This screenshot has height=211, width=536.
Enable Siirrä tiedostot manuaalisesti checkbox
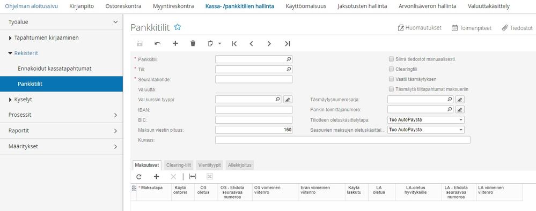391,59
